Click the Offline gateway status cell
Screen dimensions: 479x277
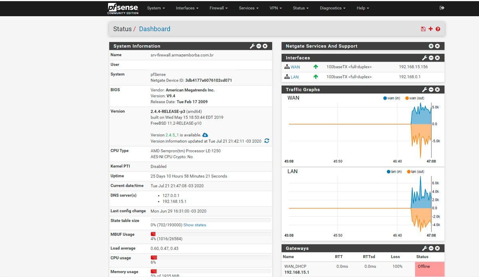point(430,269)
